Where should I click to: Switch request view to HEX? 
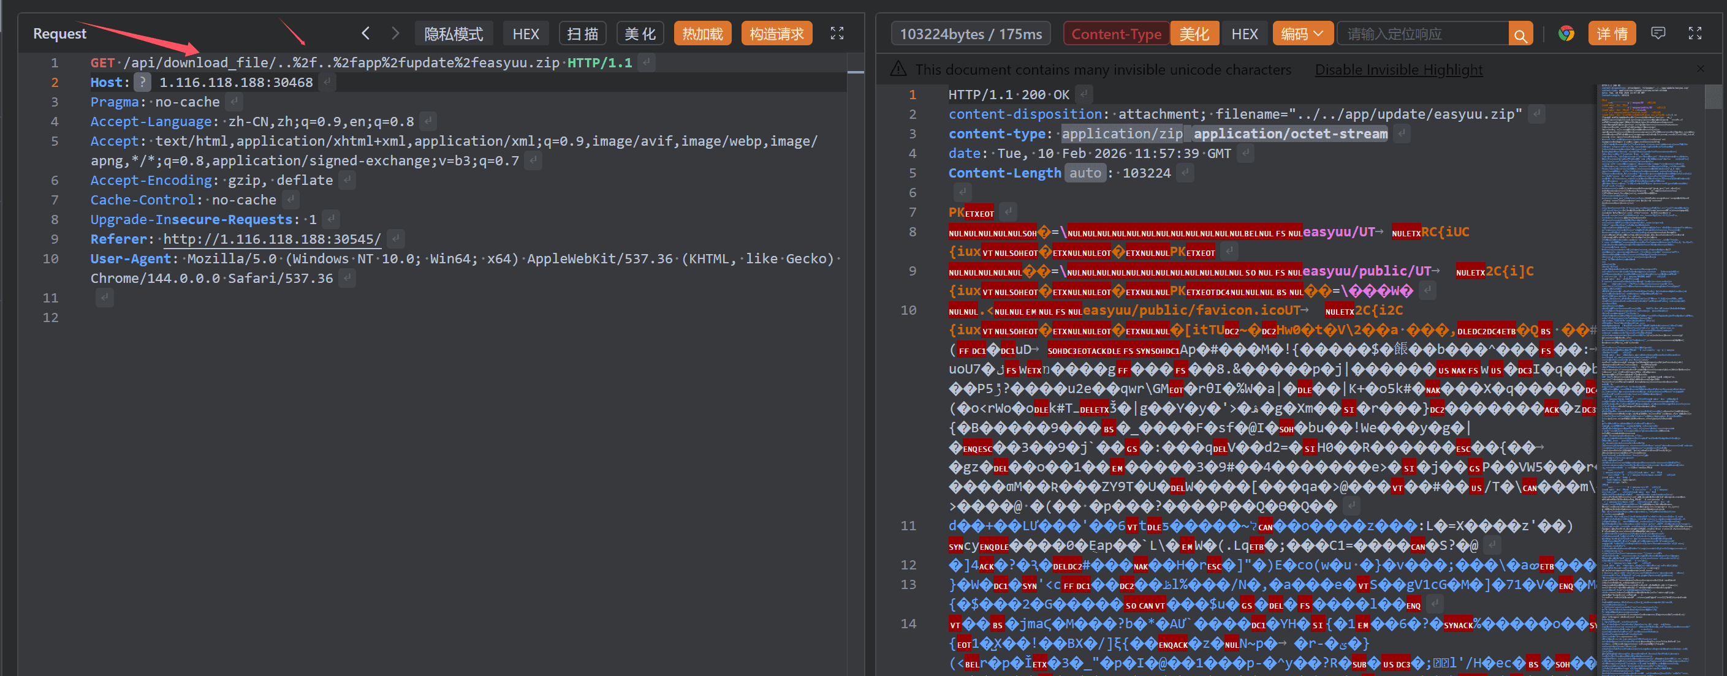(x=525, y=34)
